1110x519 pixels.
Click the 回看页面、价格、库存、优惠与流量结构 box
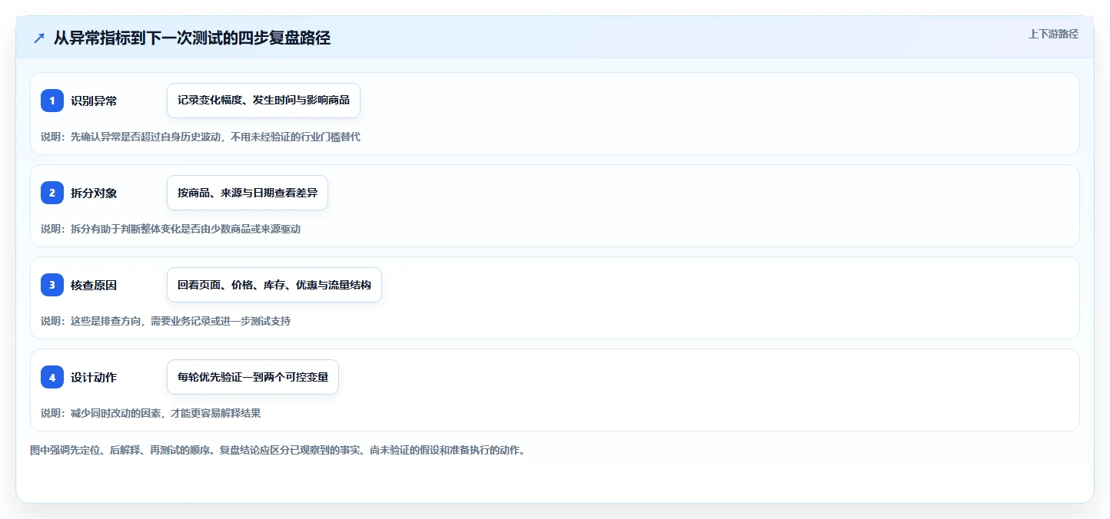tap(274, 285)
